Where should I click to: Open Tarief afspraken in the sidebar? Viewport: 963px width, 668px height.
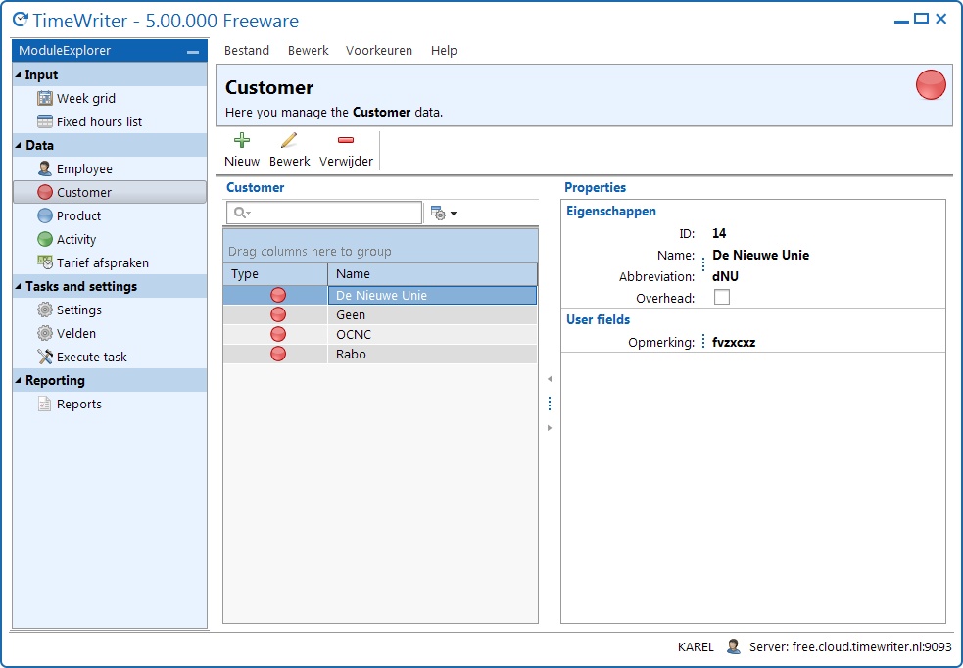point(102,262)
